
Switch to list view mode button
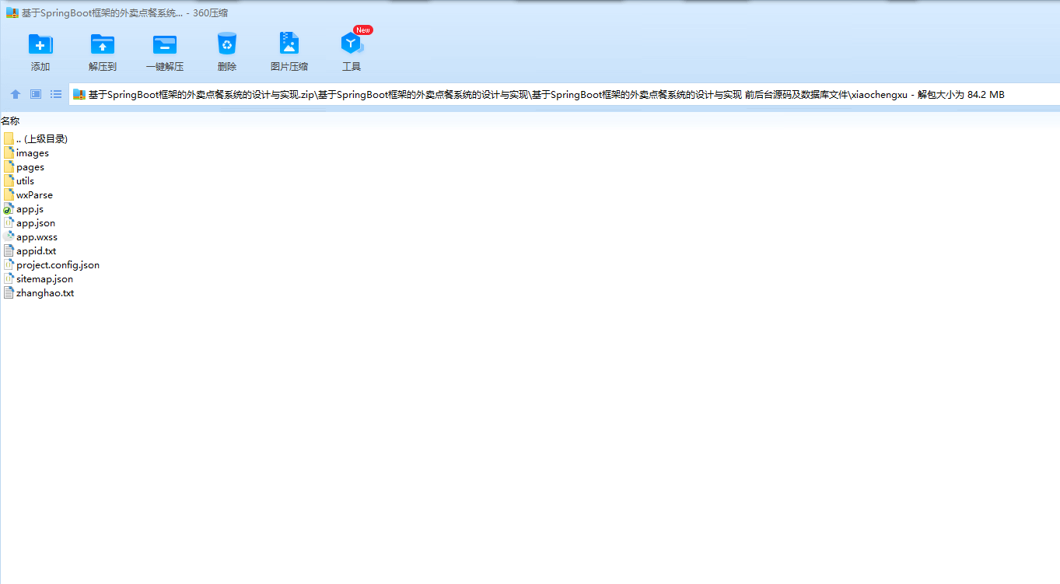[x=56, y=94]
